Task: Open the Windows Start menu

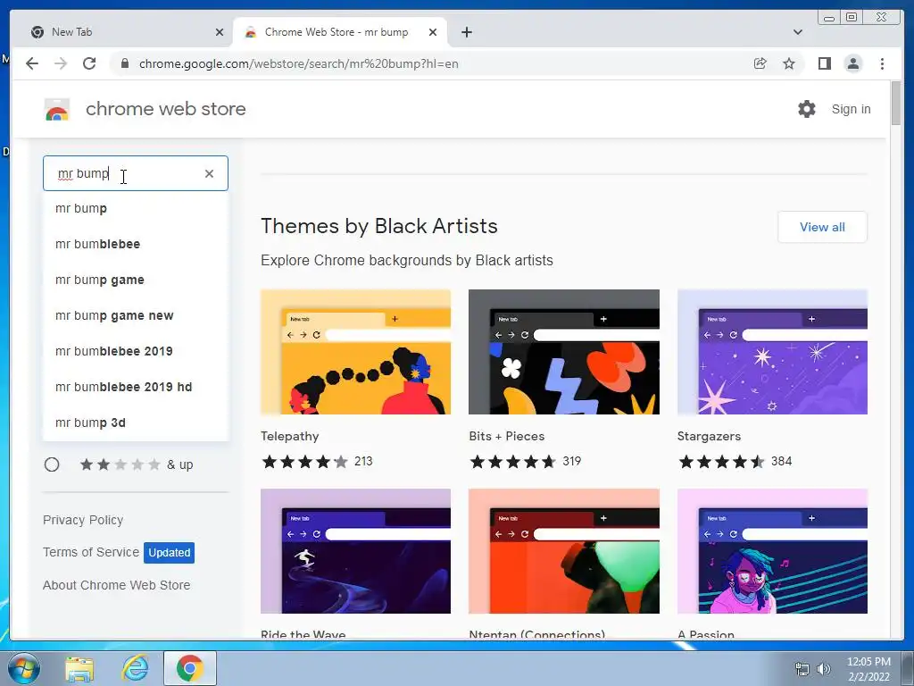Action: (23, 668)
